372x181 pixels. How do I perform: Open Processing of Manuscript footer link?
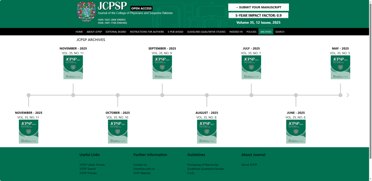point(203,164)
